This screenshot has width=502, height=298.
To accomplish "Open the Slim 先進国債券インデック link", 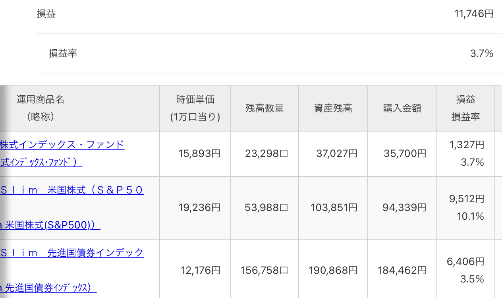I will [72, 253].
